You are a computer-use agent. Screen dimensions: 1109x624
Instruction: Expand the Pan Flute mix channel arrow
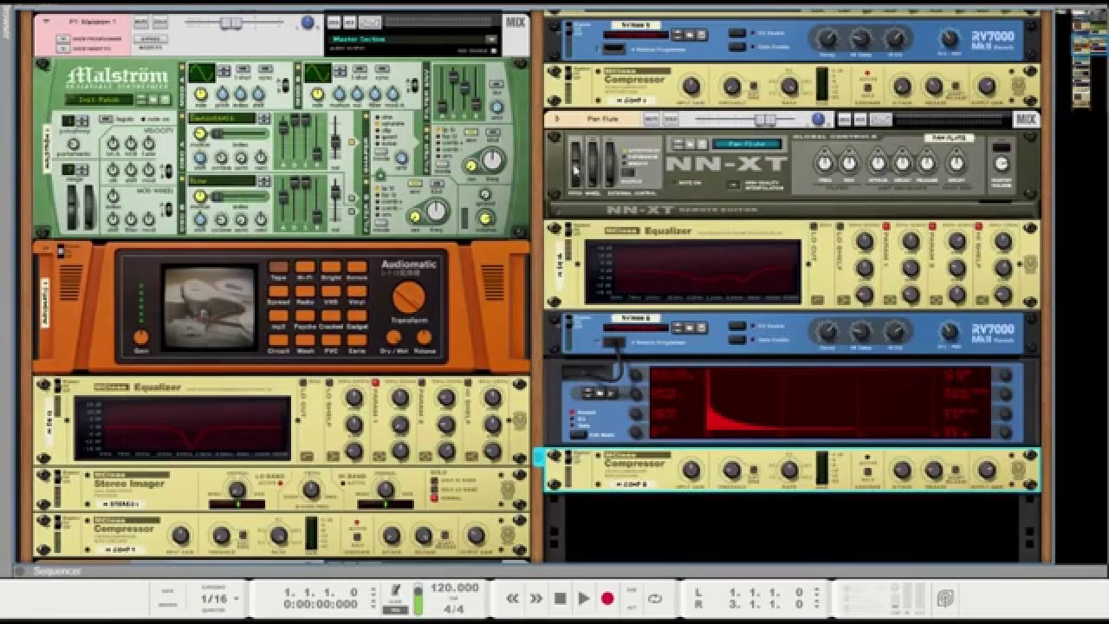557,119
